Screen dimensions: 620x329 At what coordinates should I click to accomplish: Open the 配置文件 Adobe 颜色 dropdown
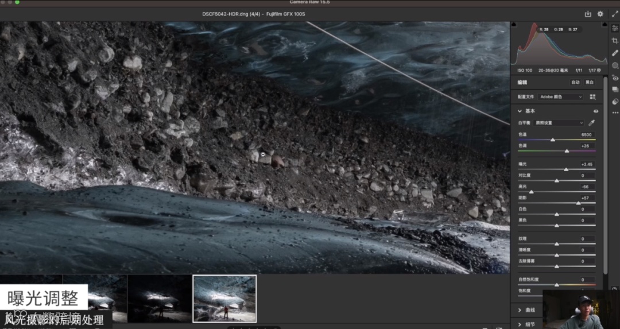pos(560,97)
